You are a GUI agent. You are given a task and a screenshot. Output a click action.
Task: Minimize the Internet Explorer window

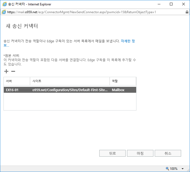[x=159, y=4]
